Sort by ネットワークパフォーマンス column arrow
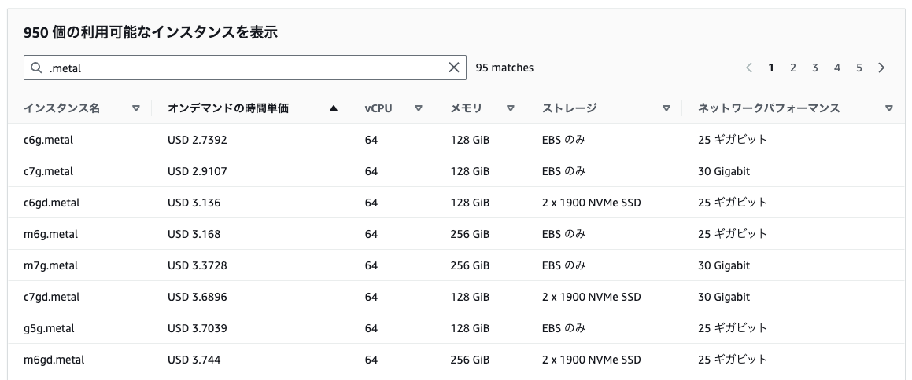 [x=888, y=108]
